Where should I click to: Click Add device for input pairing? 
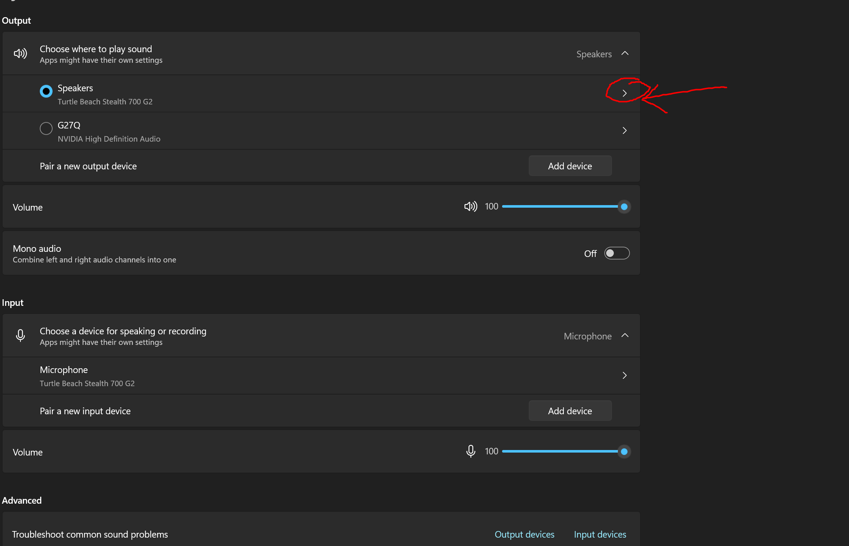pos(570,411)
